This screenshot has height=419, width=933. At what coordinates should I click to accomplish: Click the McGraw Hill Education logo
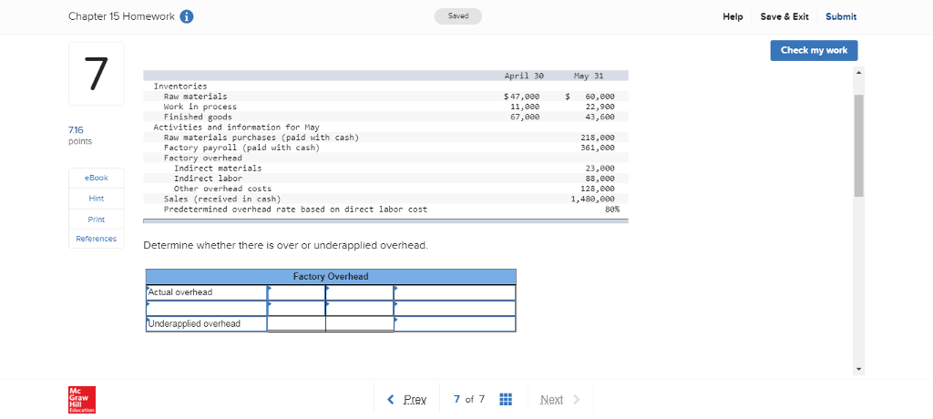point(82,399)
